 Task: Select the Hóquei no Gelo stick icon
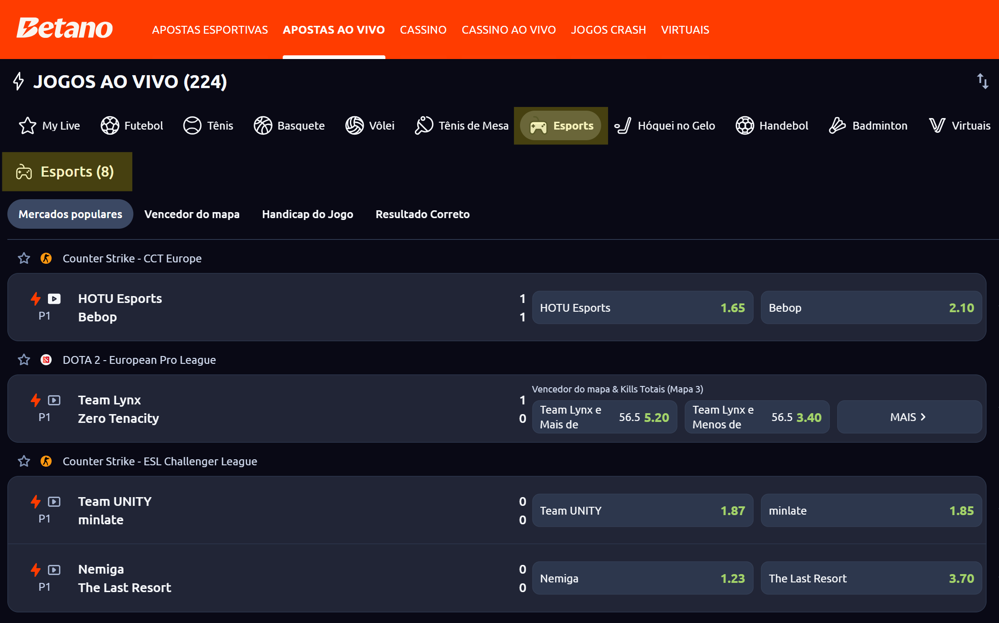pos(623,125)
